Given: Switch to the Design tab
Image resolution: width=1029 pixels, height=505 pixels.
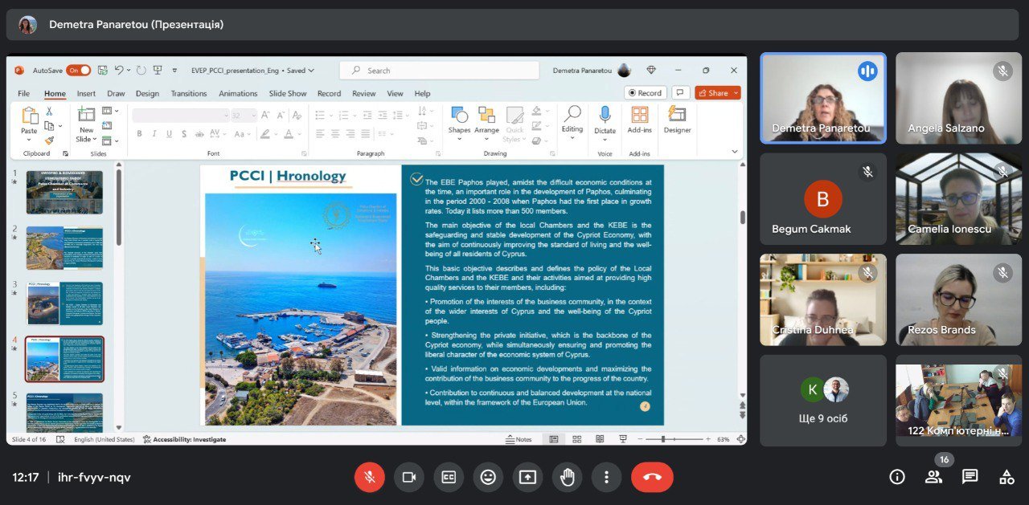Looking at the screenshot, I should (x=147, y=93).
